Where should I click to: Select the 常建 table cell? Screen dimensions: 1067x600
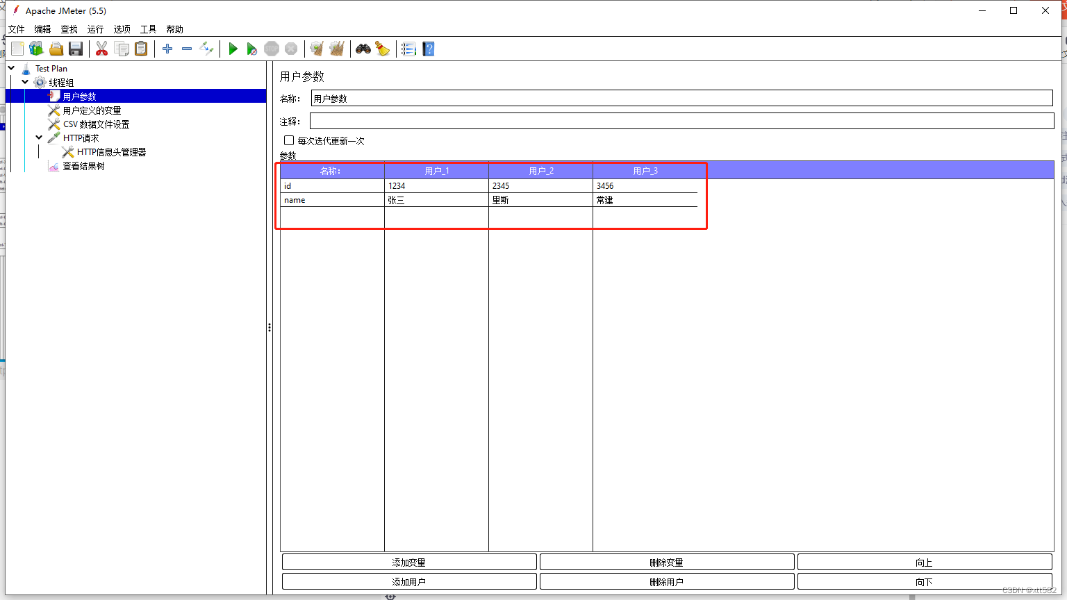pyautogui.click(x=645, y=199)
